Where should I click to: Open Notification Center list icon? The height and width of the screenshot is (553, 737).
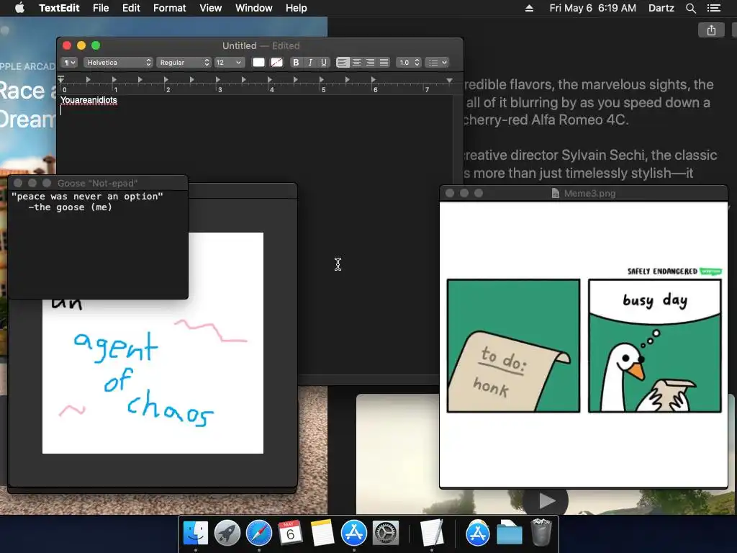click(x=714, y=8)
